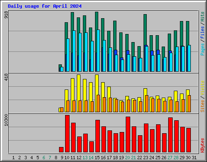This screenshot has width=207, height=162.
Task: Click green weekend day label 28
Action: 176,158
